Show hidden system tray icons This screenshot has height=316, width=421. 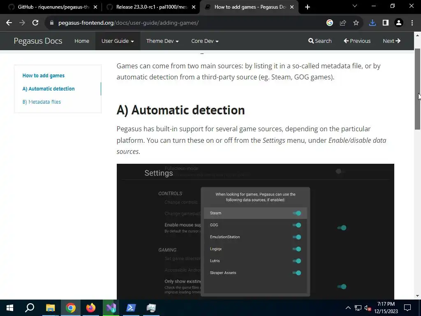(x=348, y=308)
